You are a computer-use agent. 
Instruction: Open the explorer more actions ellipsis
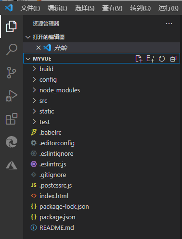169,24
